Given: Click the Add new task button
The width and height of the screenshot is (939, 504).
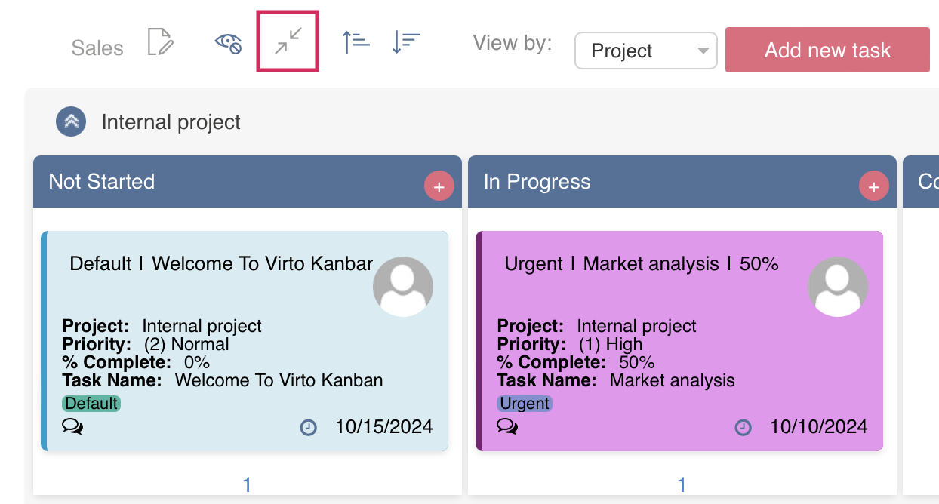Looking at the screenshot, I should coord(827,50).
